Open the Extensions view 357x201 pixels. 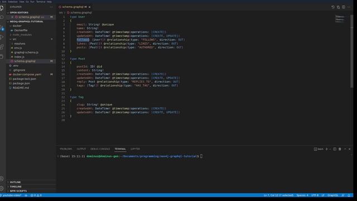pos(2,47)
